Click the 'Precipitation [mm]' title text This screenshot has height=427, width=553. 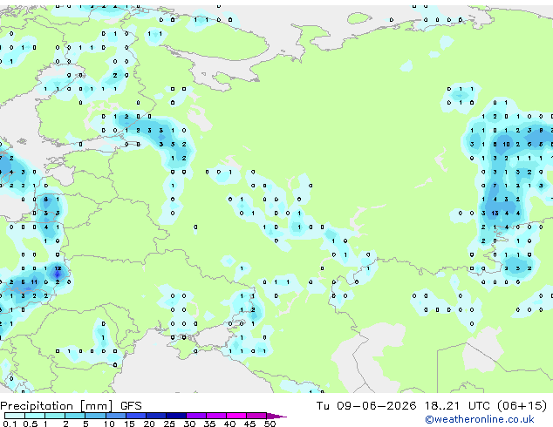point(57,406)
